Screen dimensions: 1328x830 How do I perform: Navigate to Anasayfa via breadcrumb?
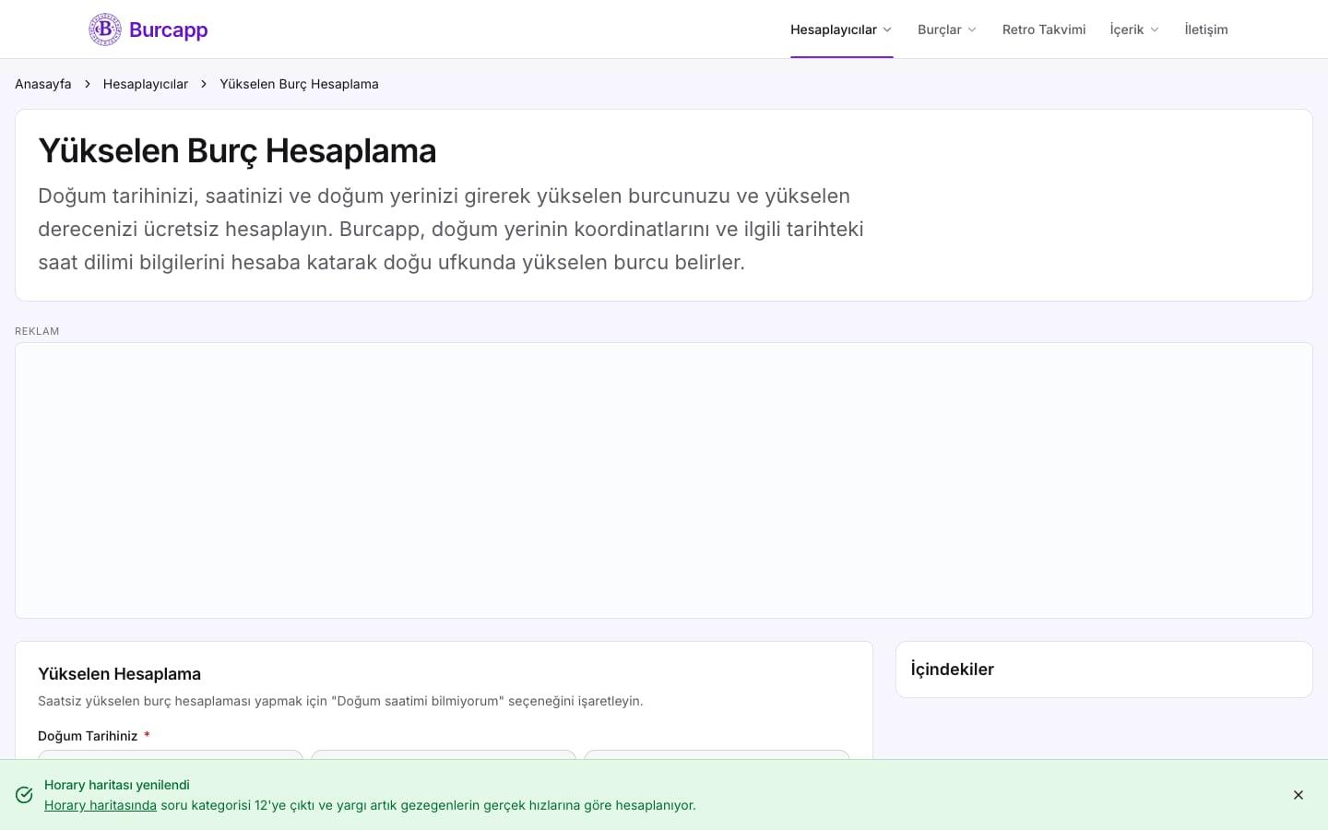[x=43, y=84]
